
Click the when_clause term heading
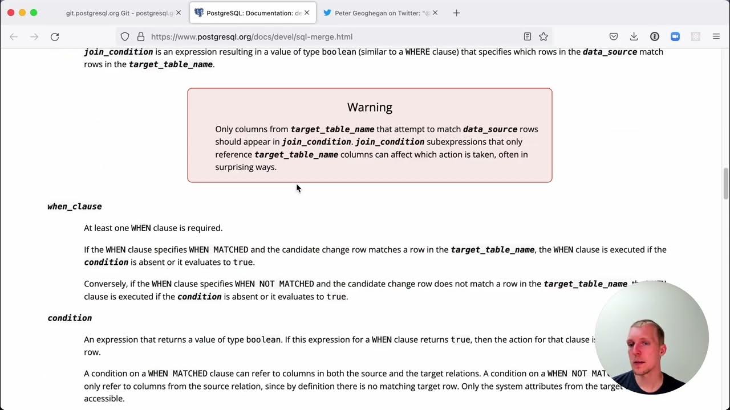(75, 206)
